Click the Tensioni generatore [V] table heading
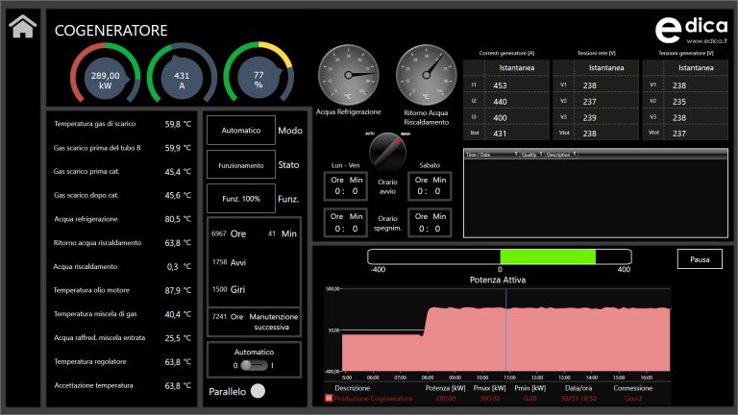 point(686,53)
